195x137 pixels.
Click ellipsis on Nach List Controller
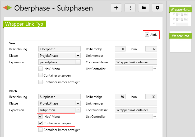pos(155,117)
